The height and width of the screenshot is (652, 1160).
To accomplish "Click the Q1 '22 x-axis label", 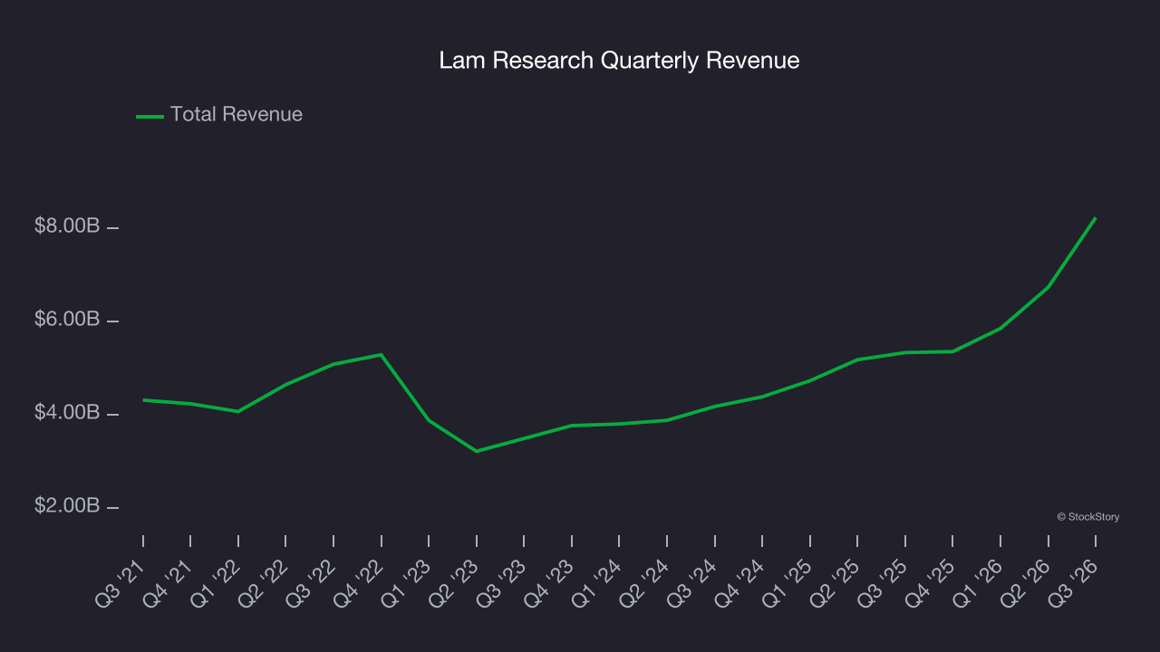I will 217,582.
